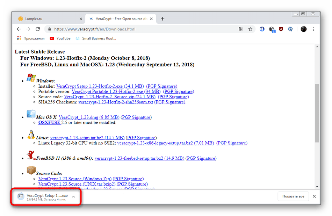Open PGP Signature for the Mac dmg
The image size is (332, 216).
[136, 117]
